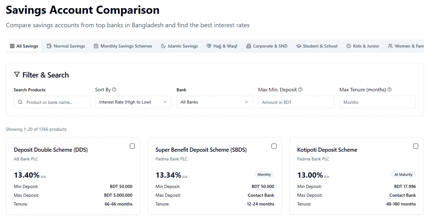
Task: Click the Max Tenure Months input field
Action: click(x=378, y=102)
